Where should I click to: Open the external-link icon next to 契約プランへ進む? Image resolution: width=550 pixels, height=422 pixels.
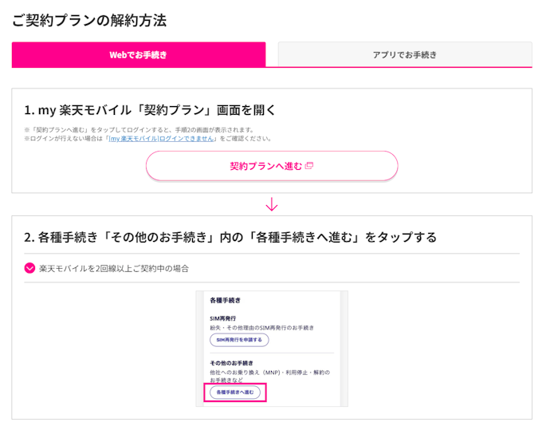309,166
